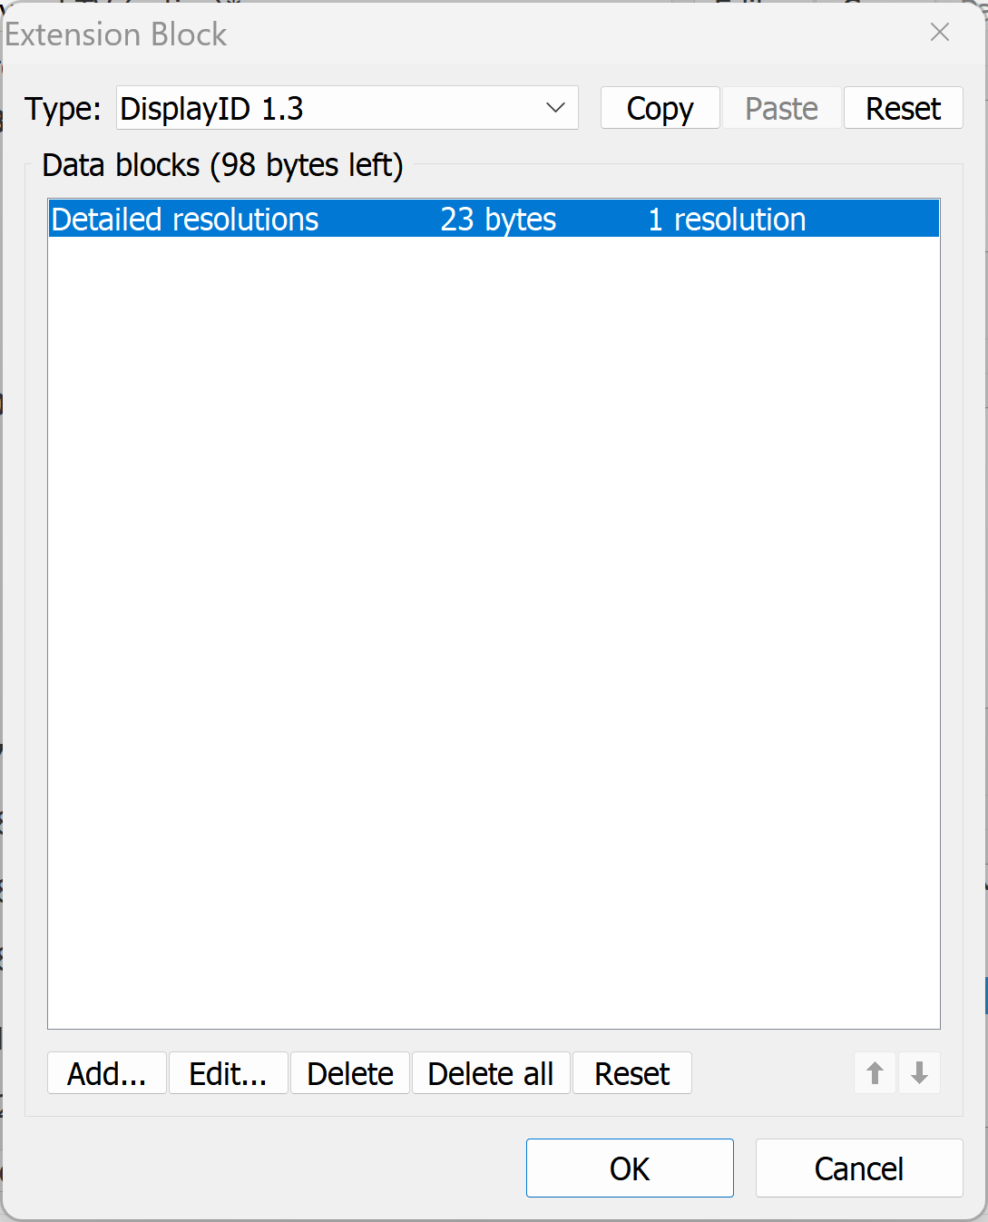
Task: Edit the selected data block
Action: (229, 1073)
